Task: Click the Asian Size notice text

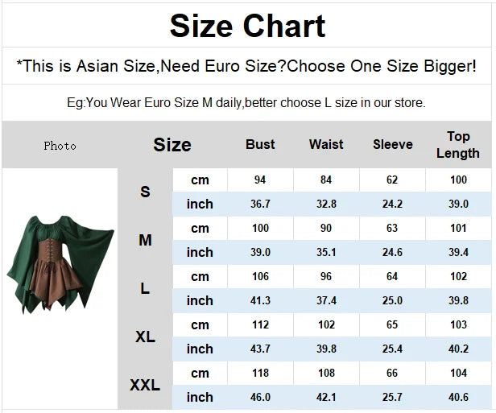Action: pyautogui.click(x=247, y=66)
